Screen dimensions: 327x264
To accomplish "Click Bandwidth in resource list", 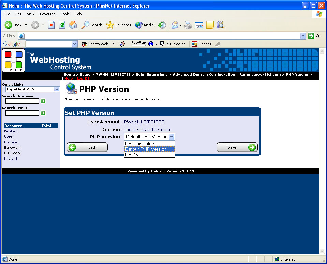I will point(12,147).
